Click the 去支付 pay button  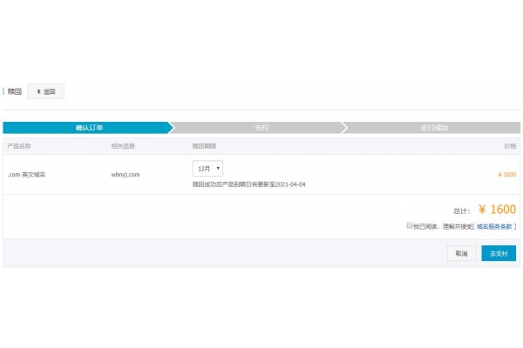pyautogui.click(x=499, y=253)
